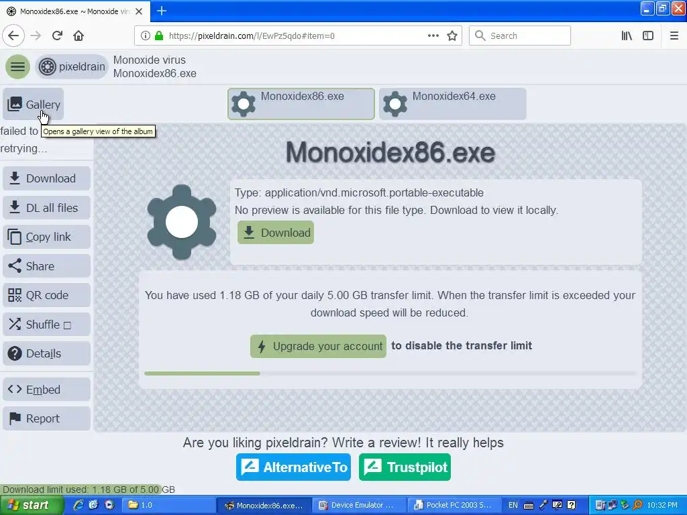
Task: Click the Monoxide virus album title
Action: tap(150, 60)
